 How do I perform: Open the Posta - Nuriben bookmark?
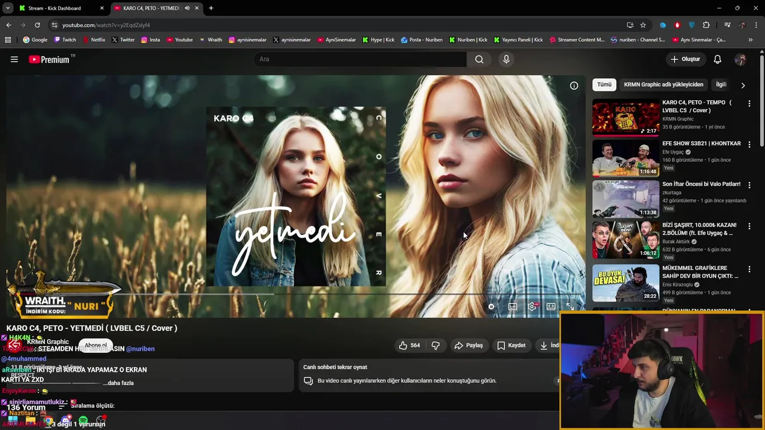tap(422, 40)
